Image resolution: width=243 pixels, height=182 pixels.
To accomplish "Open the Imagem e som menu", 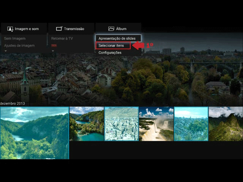I will [x=24, y=29].
